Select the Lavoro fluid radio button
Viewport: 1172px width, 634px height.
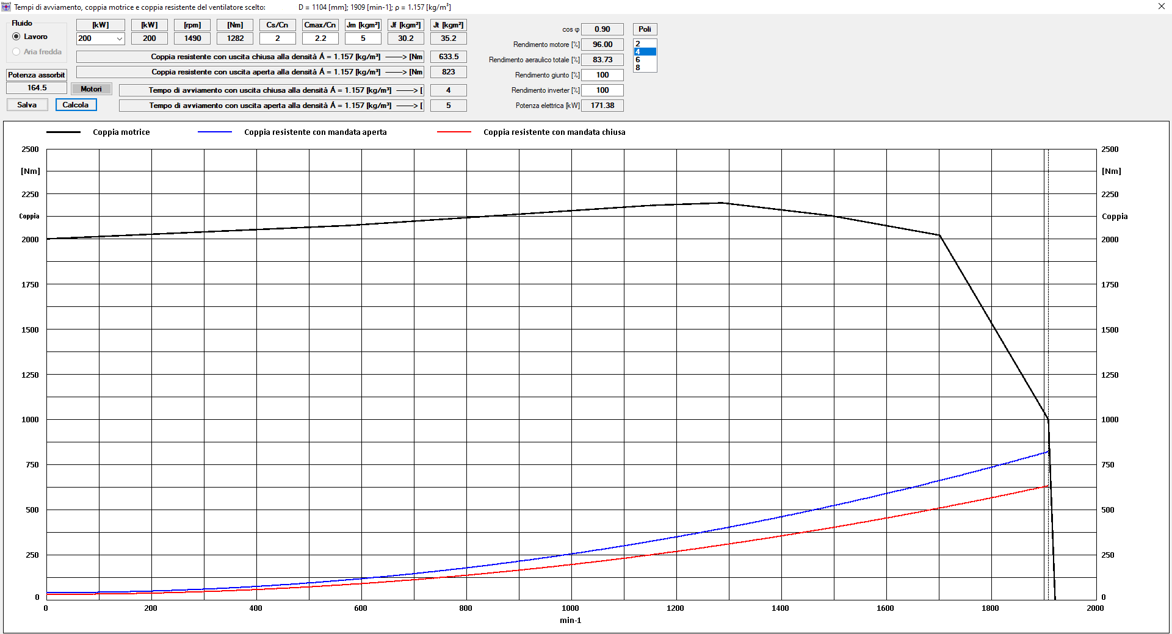coord(16,37)
